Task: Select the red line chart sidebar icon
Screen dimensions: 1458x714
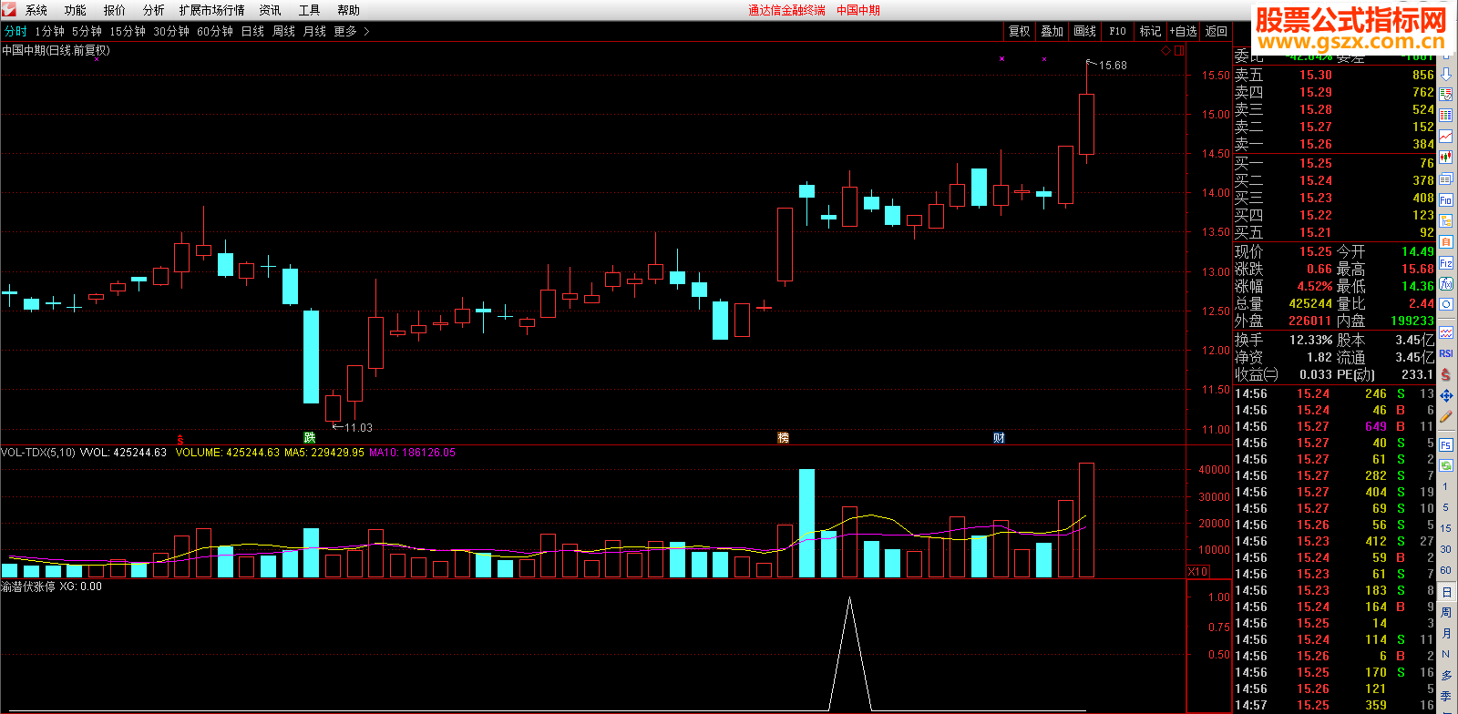Action: point(1446,136)
